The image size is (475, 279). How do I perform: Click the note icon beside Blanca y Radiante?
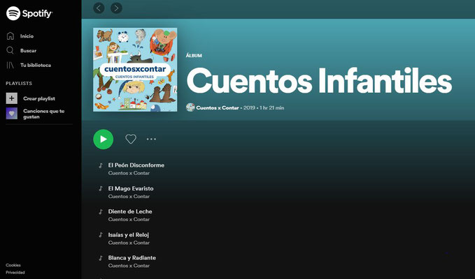pyautogui.click(x=101, y=258)
